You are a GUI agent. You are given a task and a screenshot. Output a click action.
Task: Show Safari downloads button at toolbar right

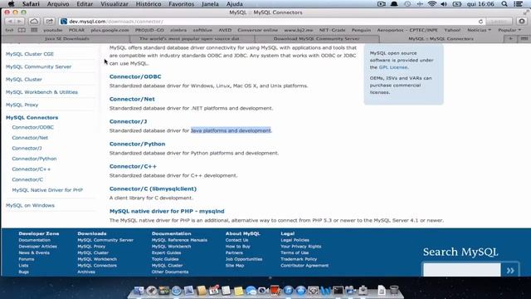pos(522,22)
